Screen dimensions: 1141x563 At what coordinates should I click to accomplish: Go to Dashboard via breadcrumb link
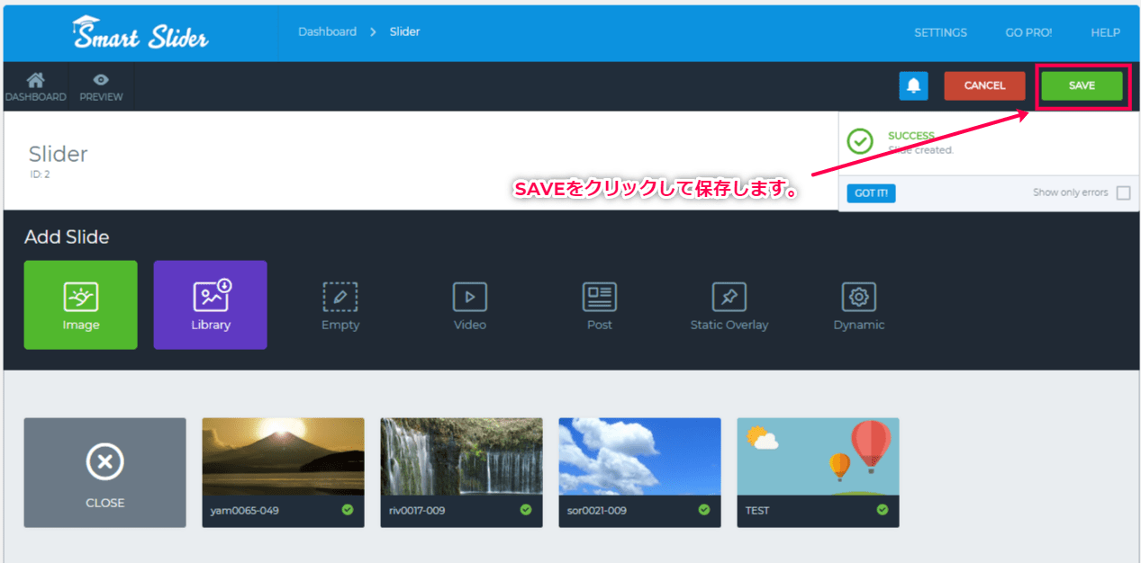327,31
